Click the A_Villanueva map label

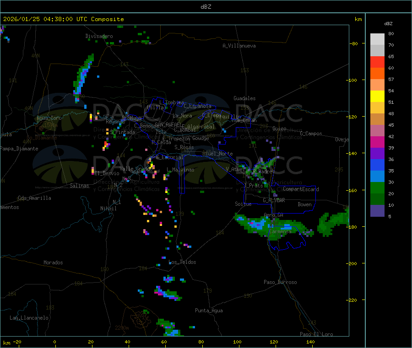coord(239,46)
